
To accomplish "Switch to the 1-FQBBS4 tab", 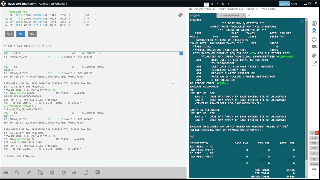I will click(202, 15).
